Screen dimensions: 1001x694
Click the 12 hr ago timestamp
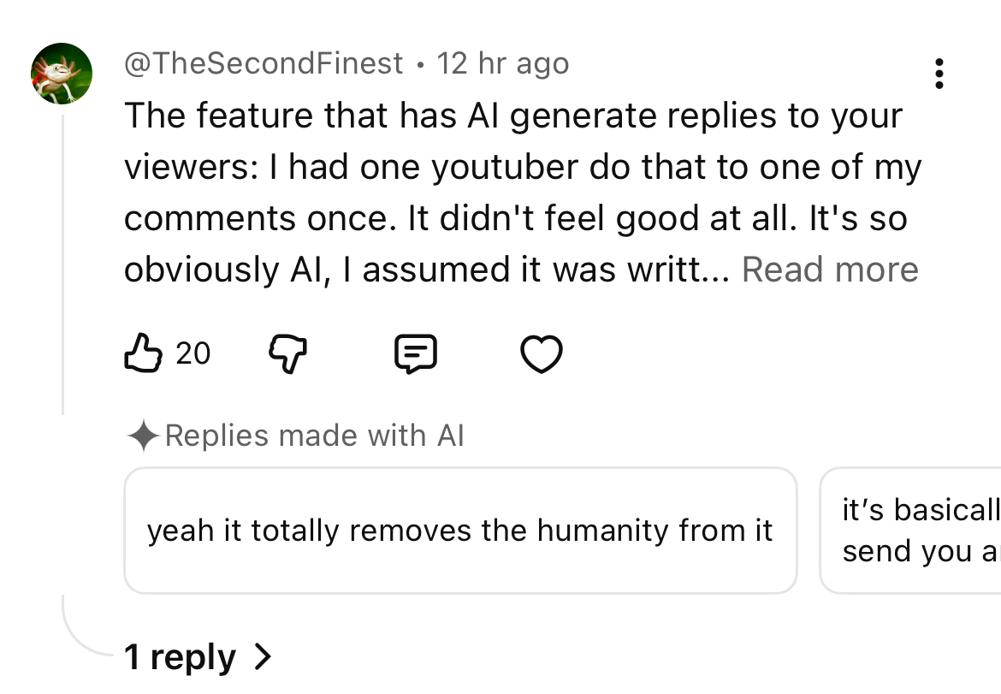pos(502,63)
